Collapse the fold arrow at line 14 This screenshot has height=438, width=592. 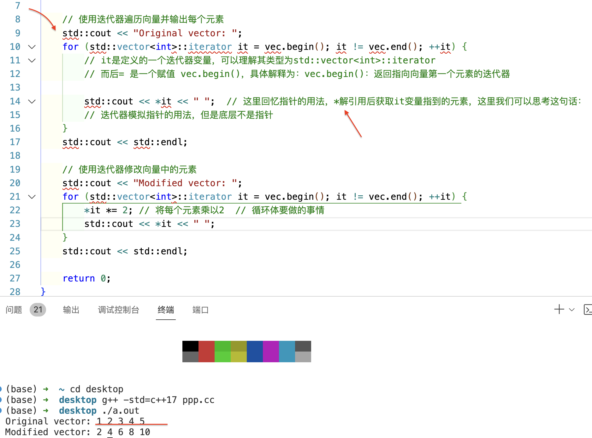point(32,102)
